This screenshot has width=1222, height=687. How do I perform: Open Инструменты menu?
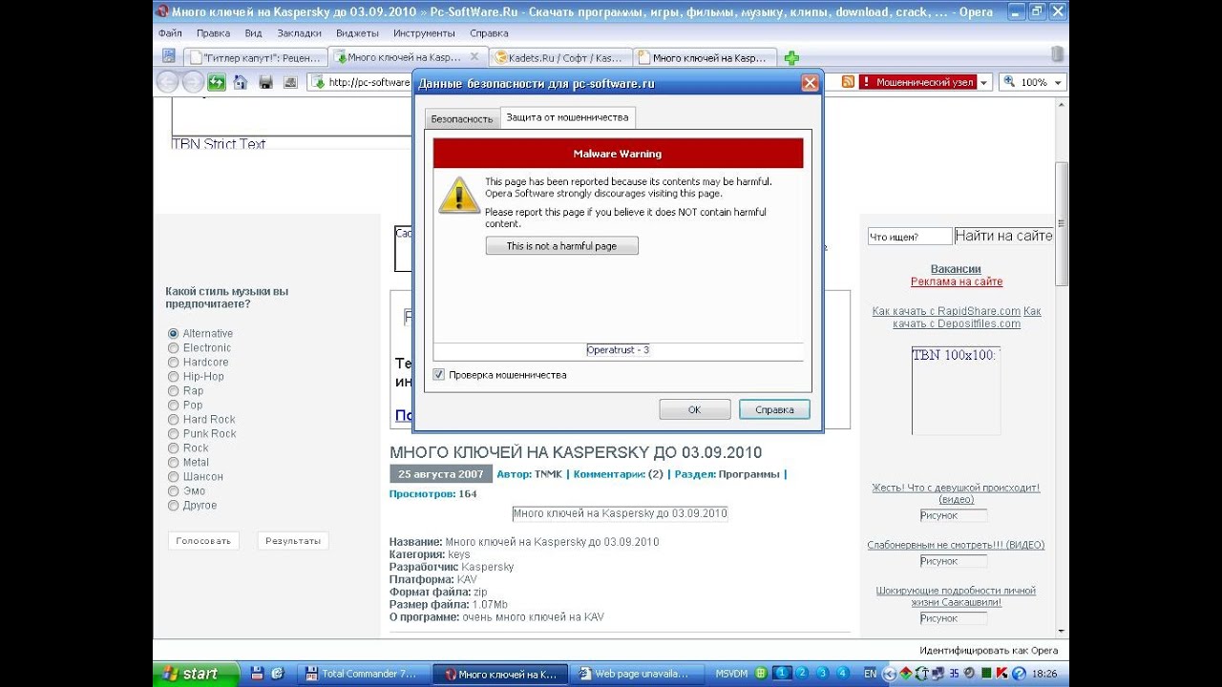[x=424, y=32]
